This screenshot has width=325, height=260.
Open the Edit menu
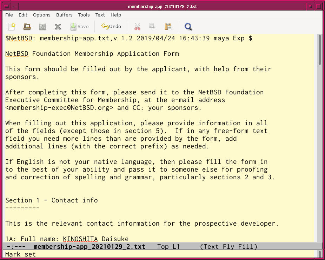[x=23, y=15]
